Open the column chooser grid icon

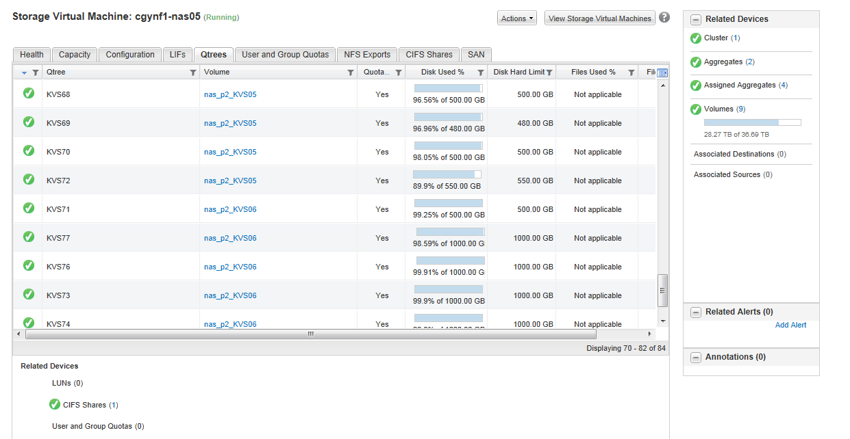coord(662,72)
